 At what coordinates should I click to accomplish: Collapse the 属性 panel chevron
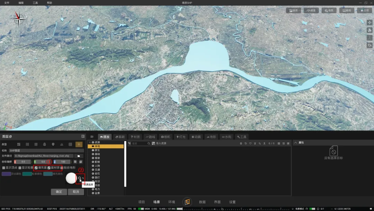point(295,143)
